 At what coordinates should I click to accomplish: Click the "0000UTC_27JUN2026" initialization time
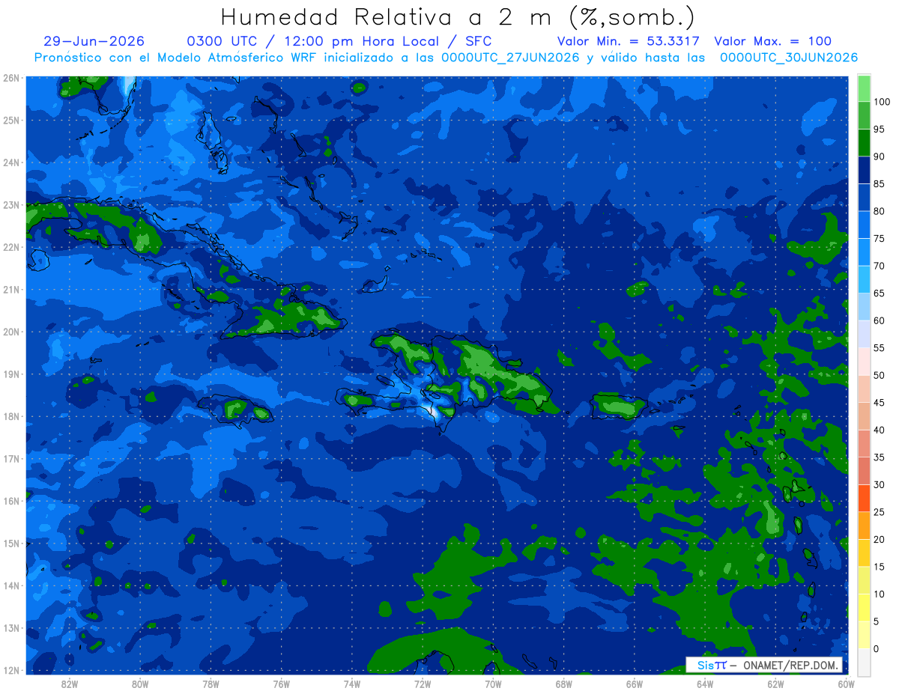pos(510,58)
